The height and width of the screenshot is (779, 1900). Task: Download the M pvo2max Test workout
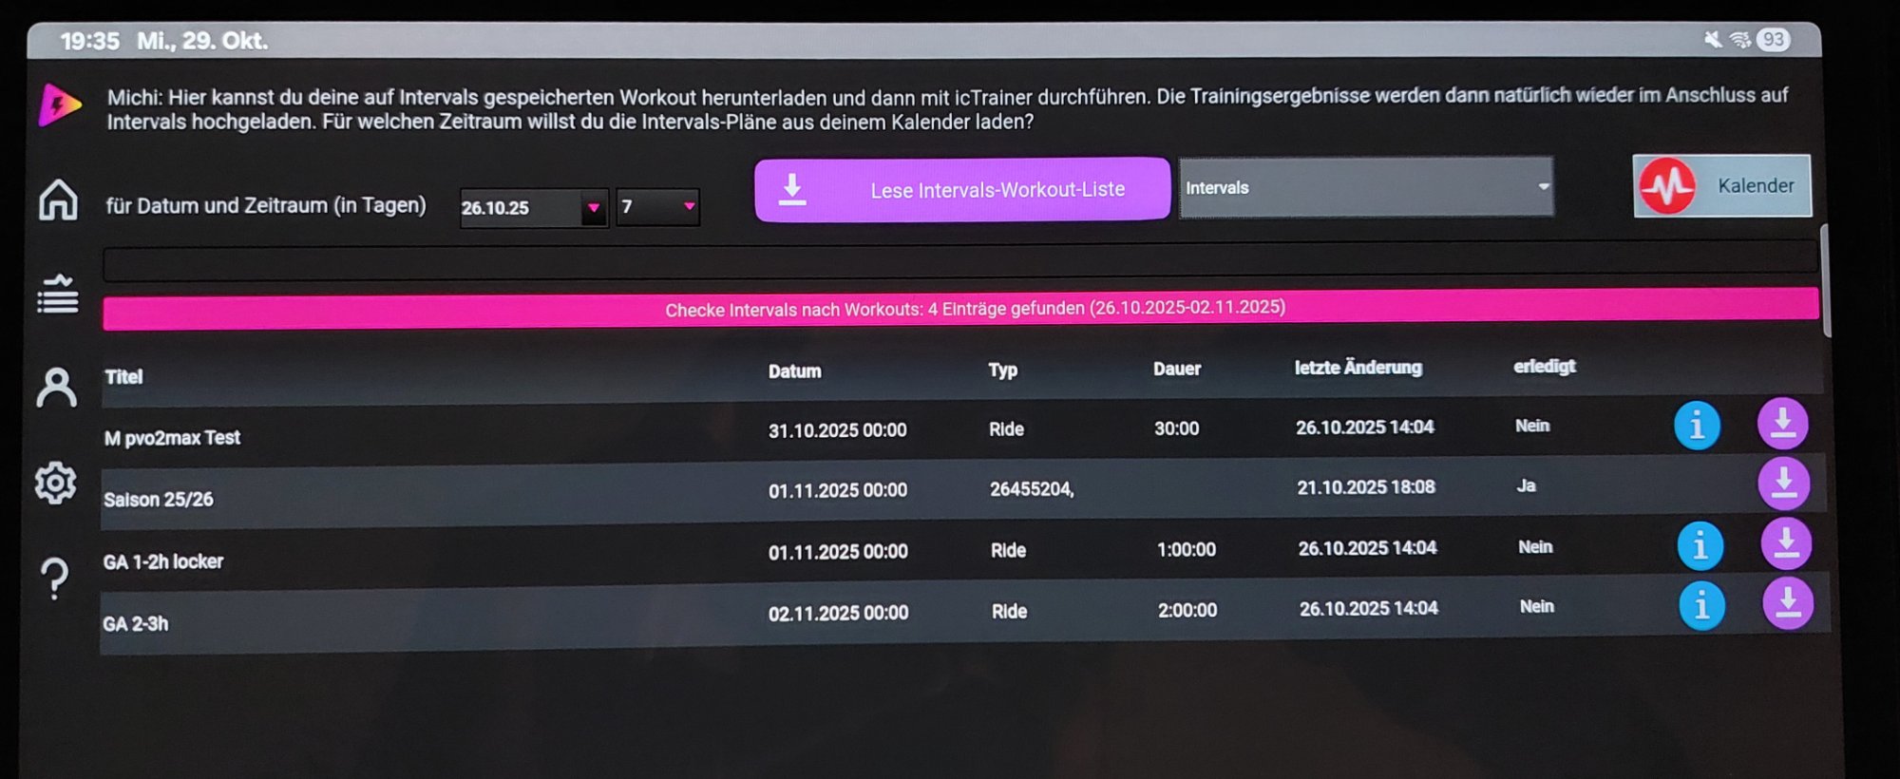click(1782, 424)
